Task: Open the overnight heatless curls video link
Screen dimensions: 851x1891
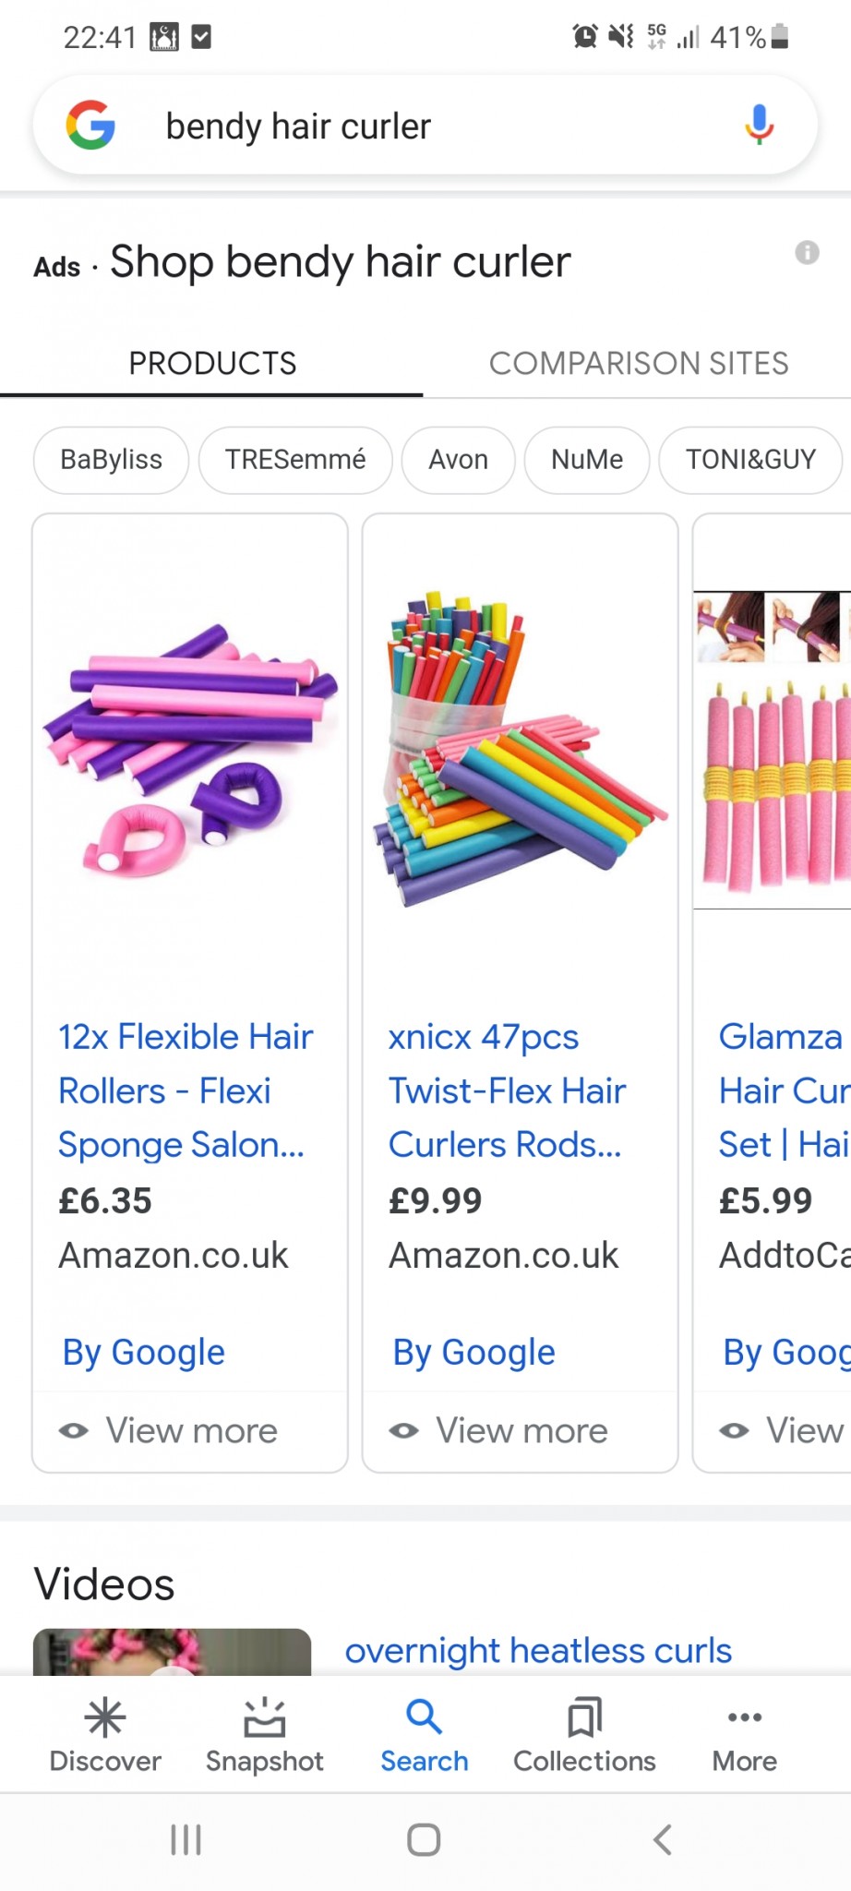Action: coord(538,1650)
